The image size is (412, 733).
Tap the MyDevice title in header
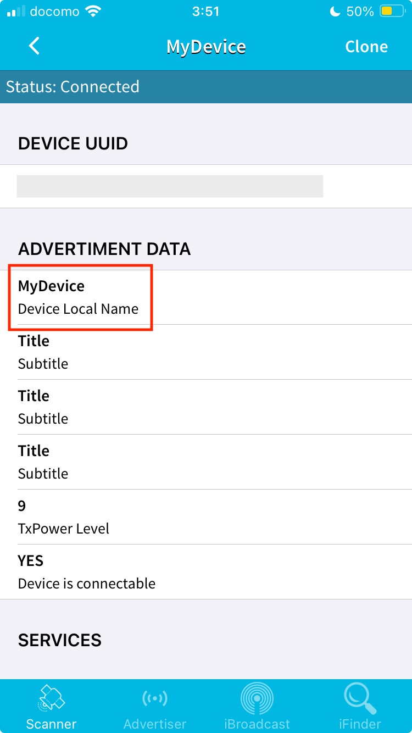coord(206,47)
